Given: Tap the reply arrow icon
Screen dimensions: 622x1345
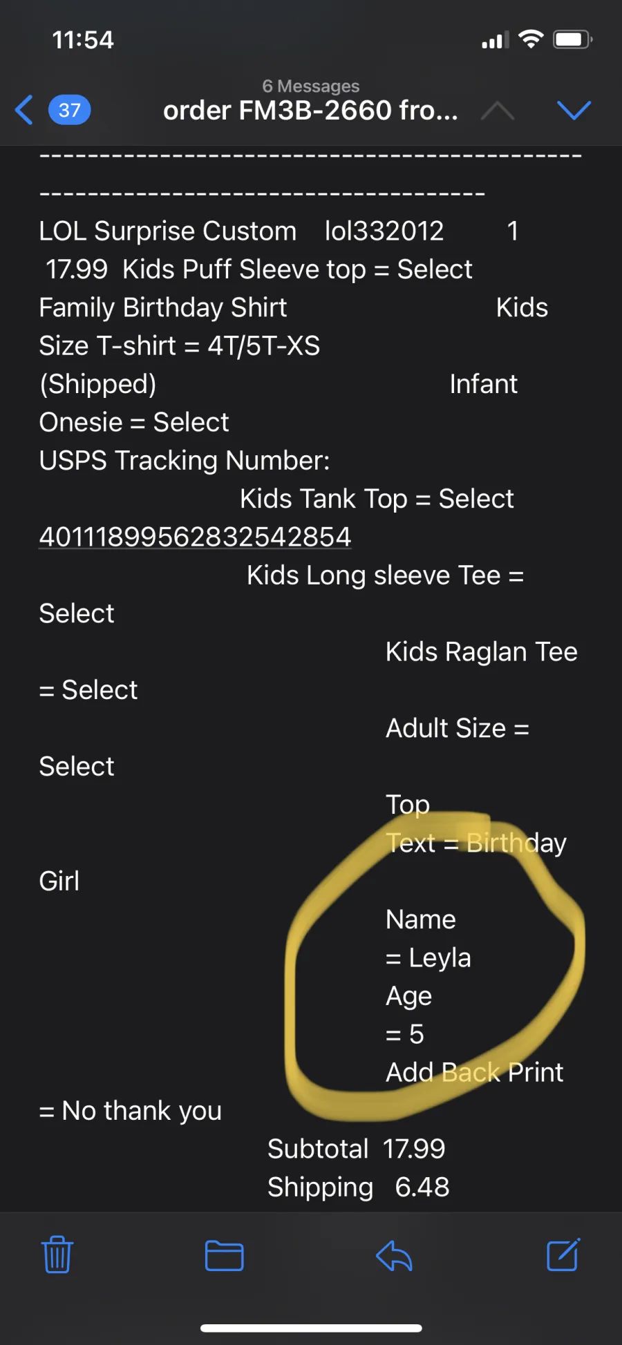Looking at the screenshot, I should tap(394, 1255).
